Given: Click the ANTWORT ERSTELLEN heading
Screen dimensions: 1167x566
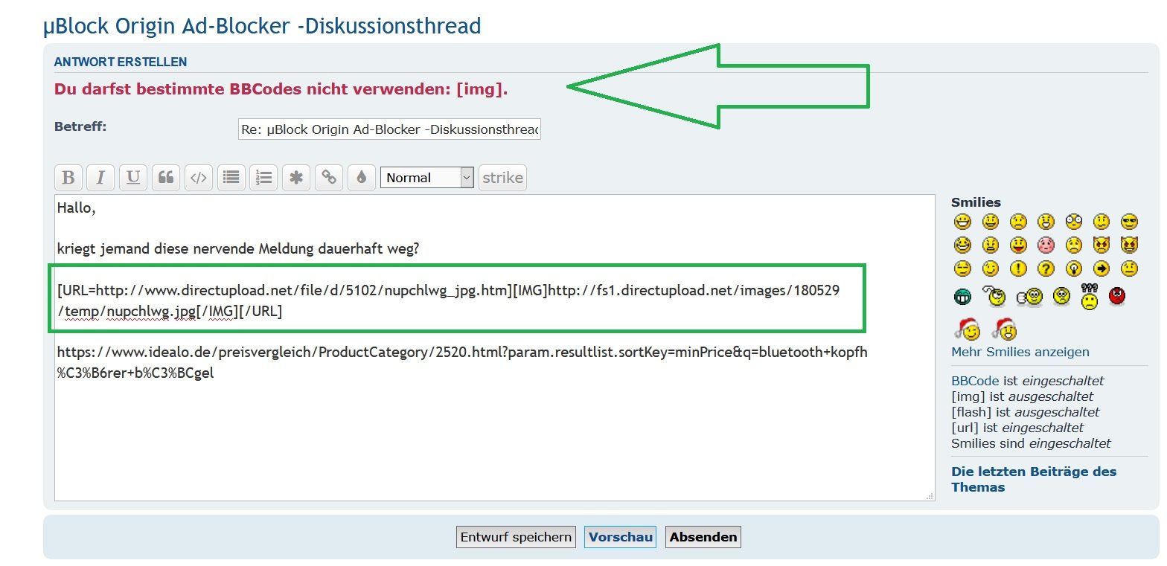Looking at the screenshot, I should tap(121, 62).
